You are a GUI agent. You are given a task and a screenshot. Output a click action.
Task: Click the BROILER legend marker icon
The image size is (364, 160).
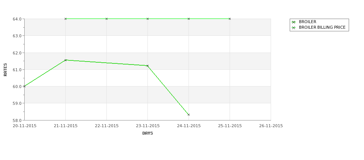[x=294, y=22]
